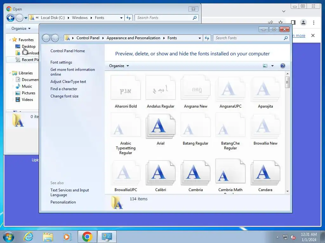The image size is (325, 243).
Task: Launch Internet Explorer from the taskbar
Action: 28,237
